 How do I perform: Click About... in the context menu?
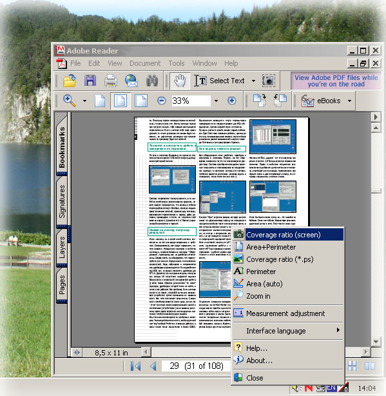pyautogui.click(x=288, y=361)
